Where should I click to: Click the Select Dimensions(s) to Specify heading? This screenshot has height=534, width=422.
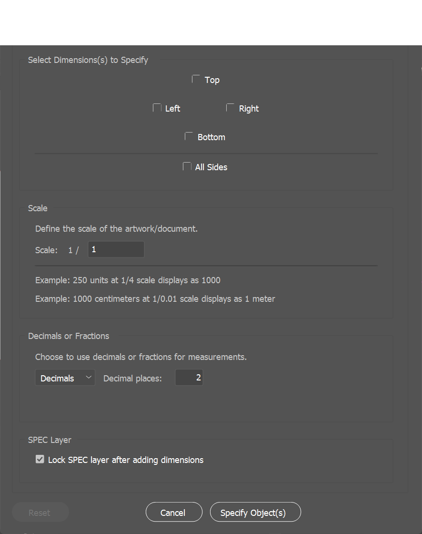click(88, 60)
